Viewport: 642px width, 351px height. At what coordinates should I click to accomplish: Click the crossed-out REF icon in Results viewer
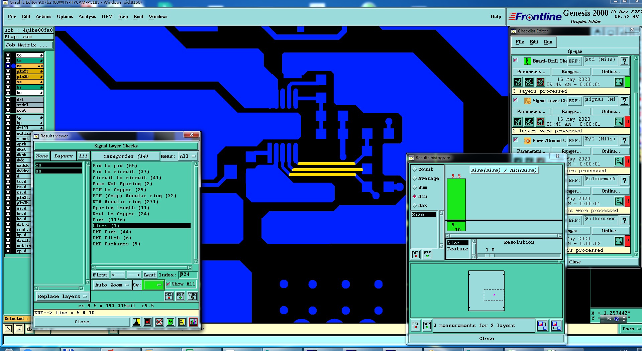coord(159,322)
